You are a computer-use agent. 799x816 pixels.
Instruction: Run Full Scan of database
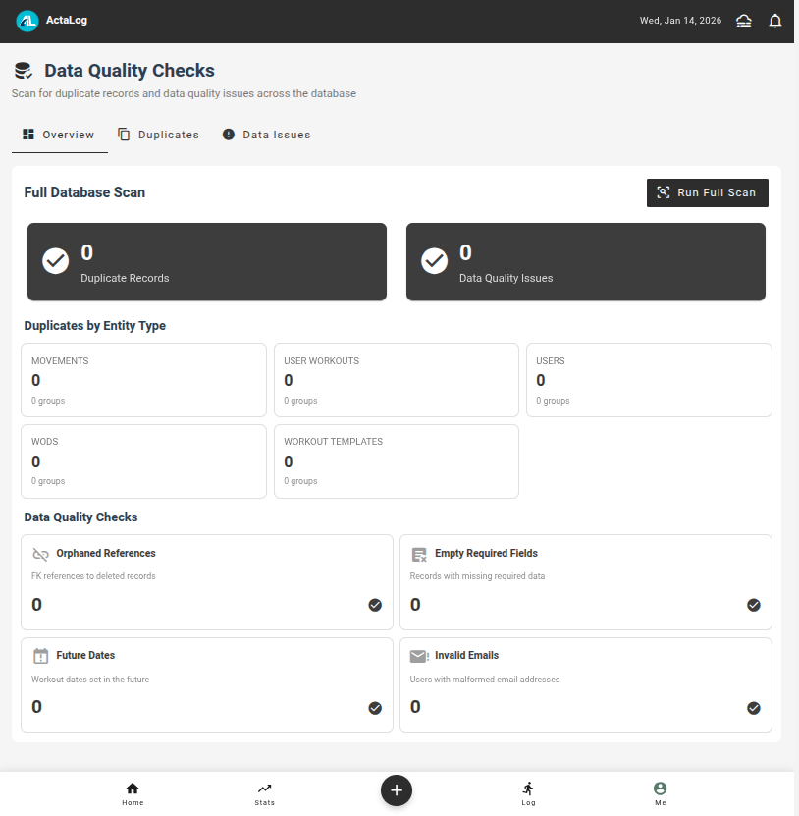[707, 192]
